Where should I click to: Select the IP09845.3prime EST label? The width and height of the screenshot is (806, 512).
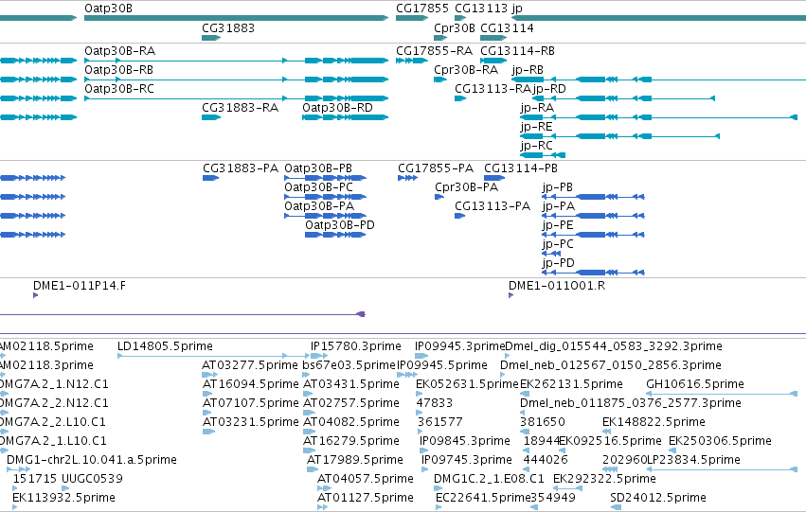tap(465, 442)
